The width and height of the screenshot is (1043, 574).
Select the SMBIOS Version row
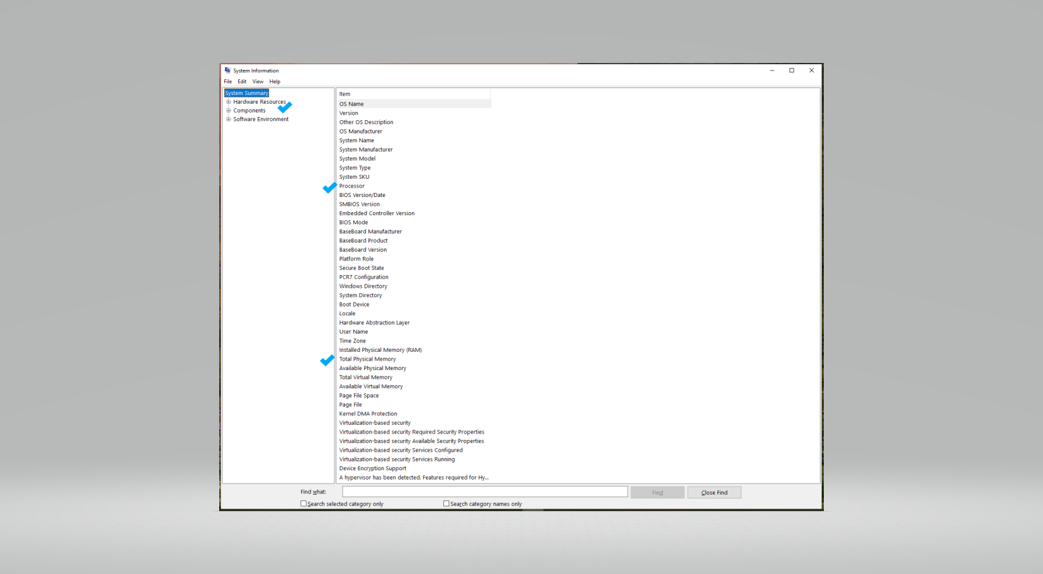click(x=414, y=205)
